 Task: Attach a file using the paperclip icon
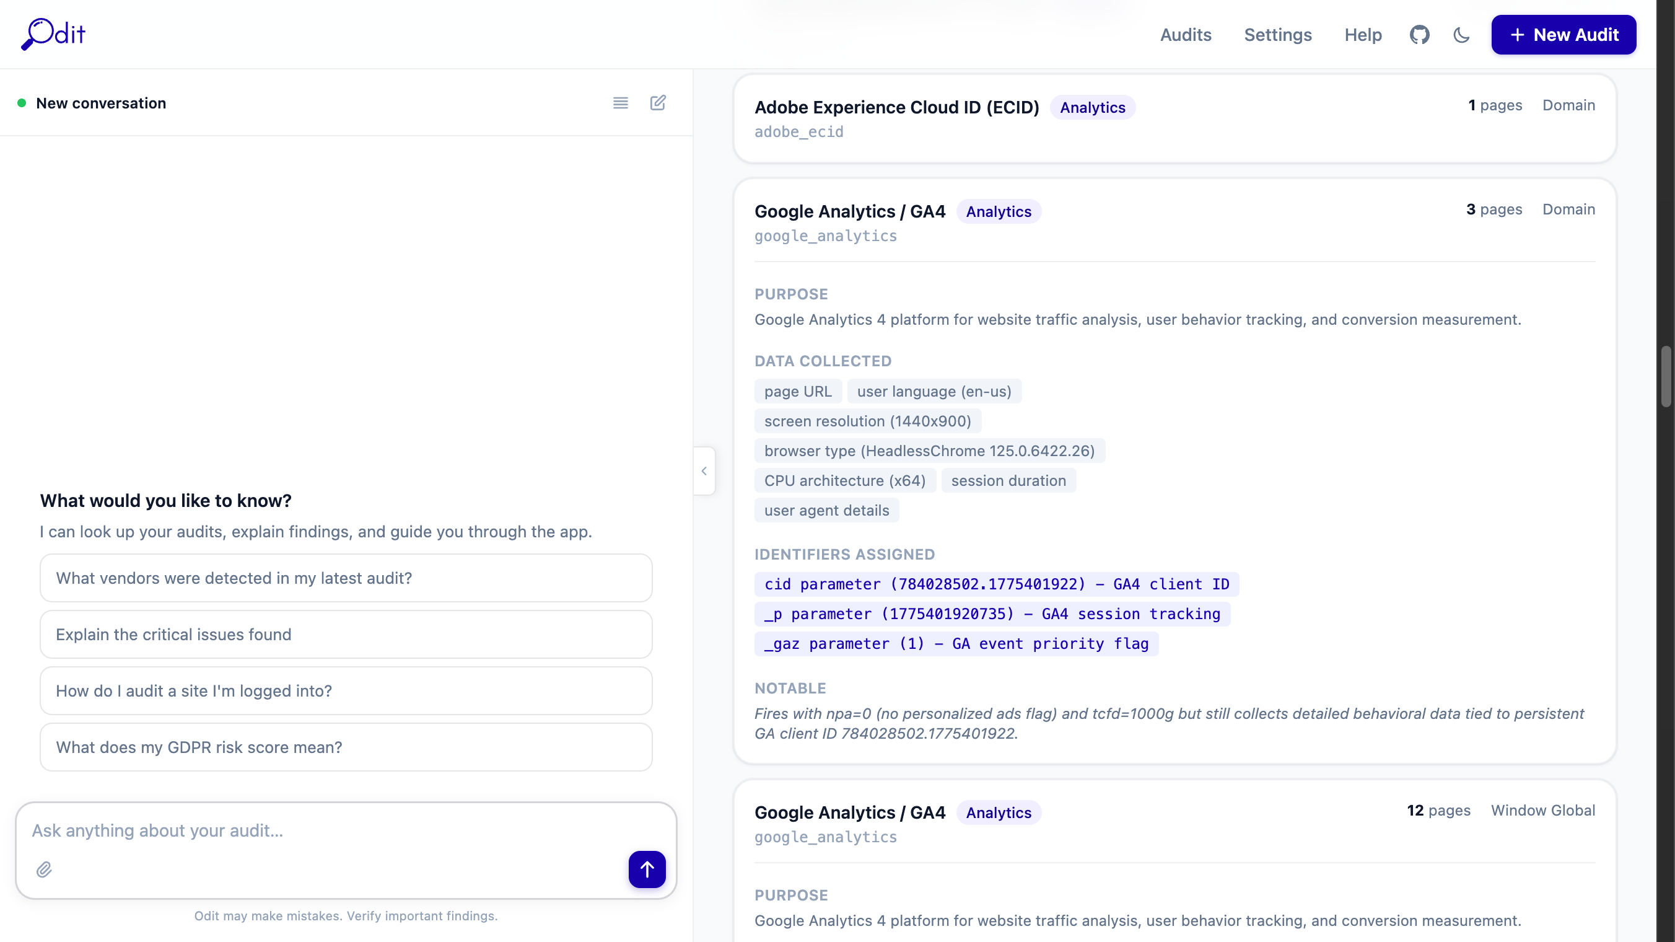coord(44,869)
